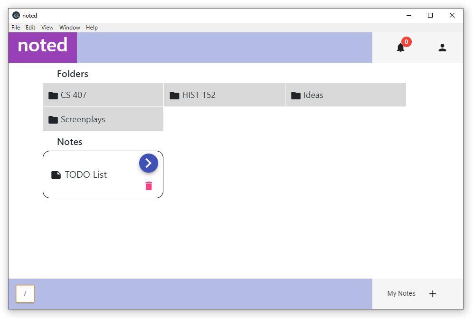This screenshot has height=319, width=474.
Task: Open the notifications bell icon
Action: (x=400, y=48)
